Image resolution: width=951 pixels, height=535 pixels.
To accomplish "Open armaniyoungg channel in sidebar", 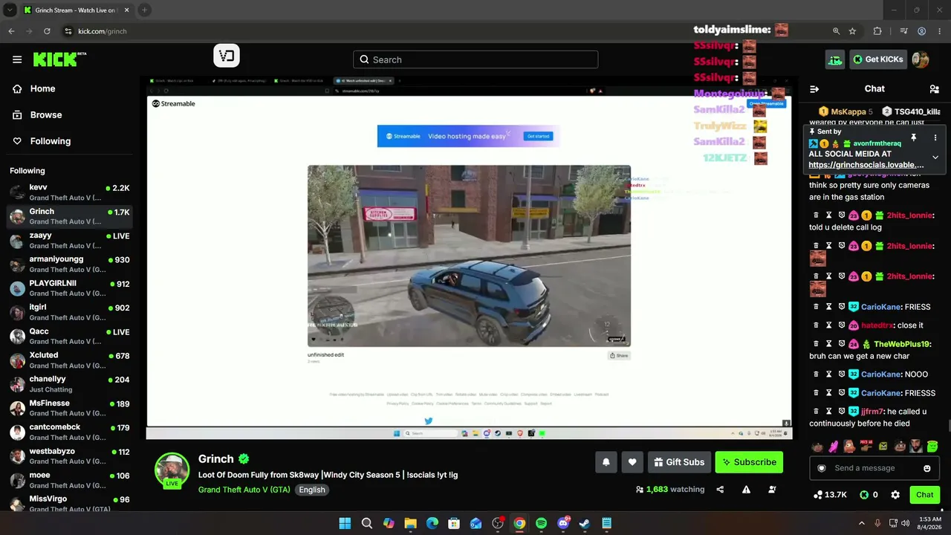I will [x=70, y=265].
